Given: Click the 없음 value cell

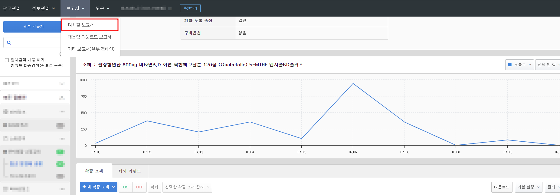Looking at the screenshot, I should (x=312, y=33).
